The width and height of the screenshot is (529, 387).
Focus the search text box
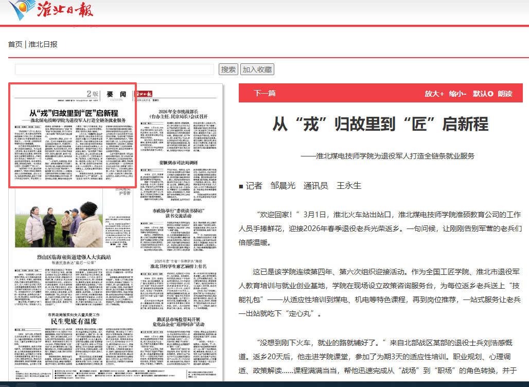(114, 69)
